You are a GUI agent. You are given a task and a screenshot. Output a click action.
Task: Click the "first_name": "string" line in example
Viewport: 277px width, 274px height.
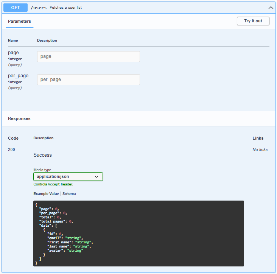[x=70, y=242]
